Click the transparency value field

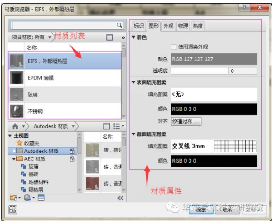243,71
